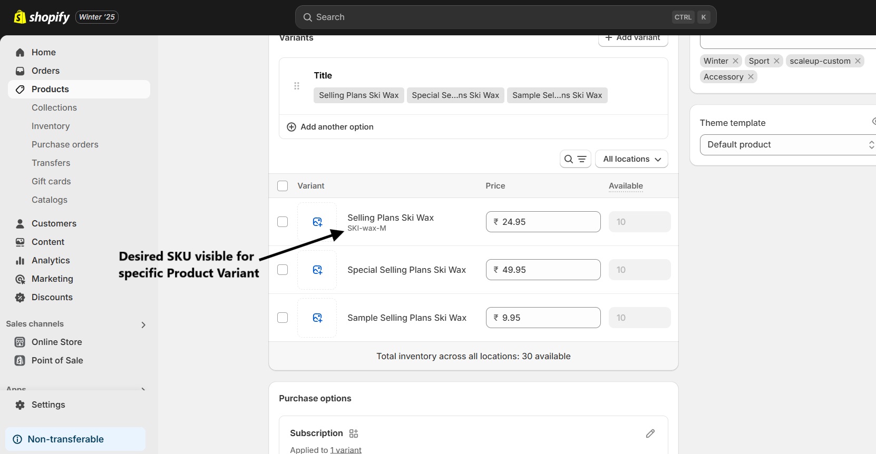
Task: Click the Point of Sale icon
Action: coord(20,360)
